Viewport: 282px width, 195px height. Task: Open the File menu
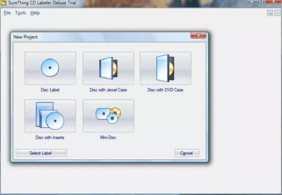click(x=8, y=13)
